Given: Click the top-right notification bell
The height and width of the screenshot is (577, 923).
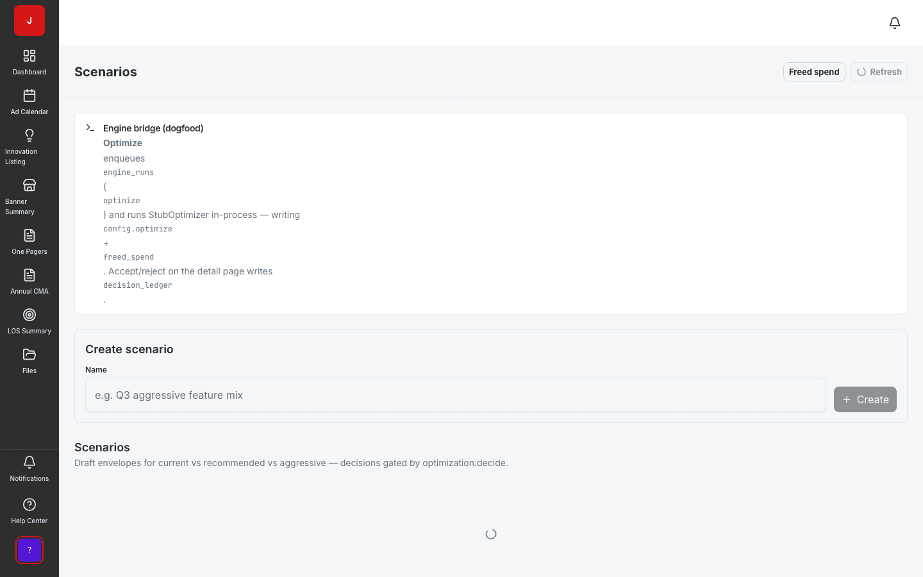Looking at the screenshot, I should coord(895,23).
